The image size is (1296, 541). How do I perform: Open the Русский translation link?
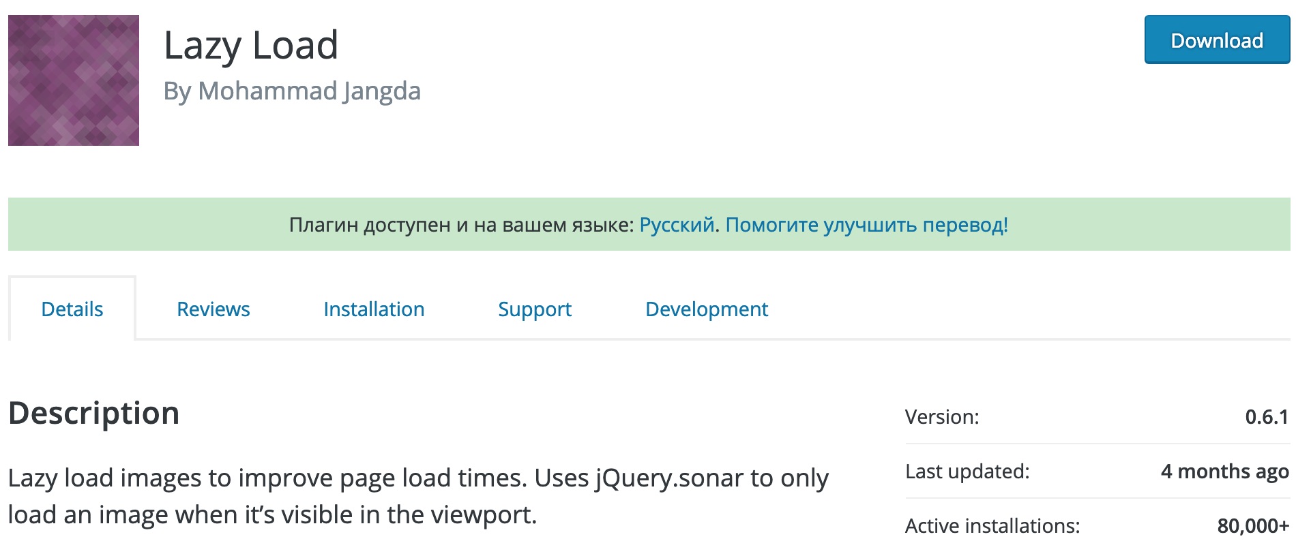(x=677, y=225)
